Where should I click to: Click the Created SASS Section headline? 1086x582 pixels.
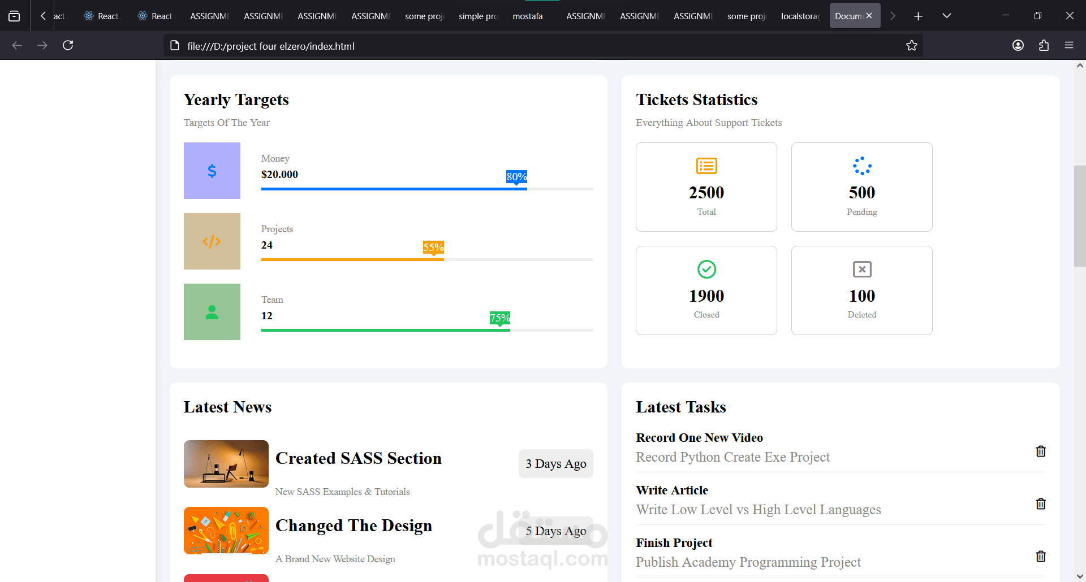click(358, 458)
